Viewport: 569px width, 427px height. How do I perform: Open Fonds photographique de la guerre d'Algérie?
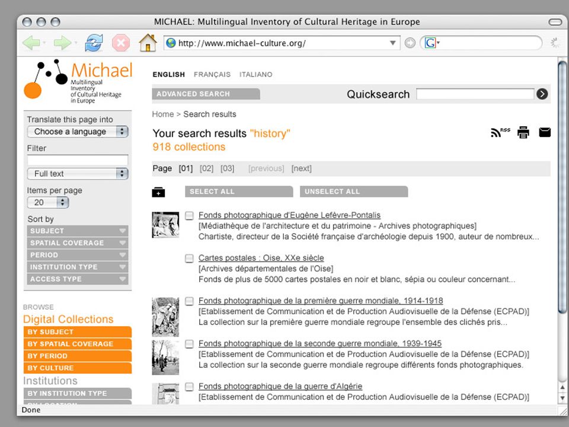point(280,387)
